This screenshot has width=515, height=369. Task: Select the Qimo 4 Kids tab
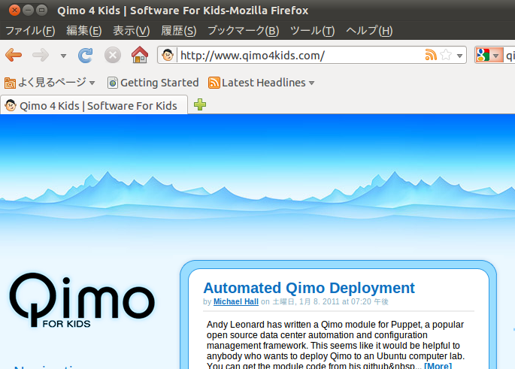94,106
